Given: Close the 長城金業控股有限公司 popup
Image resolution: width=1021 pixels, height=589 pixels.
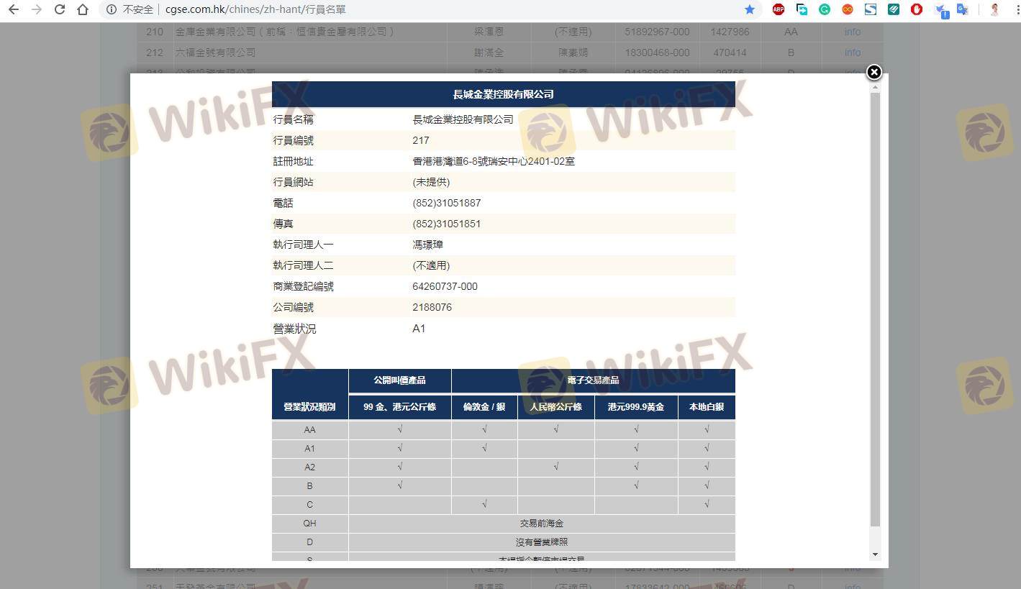Looking at the screenshot, I should [x=873, y=72].
